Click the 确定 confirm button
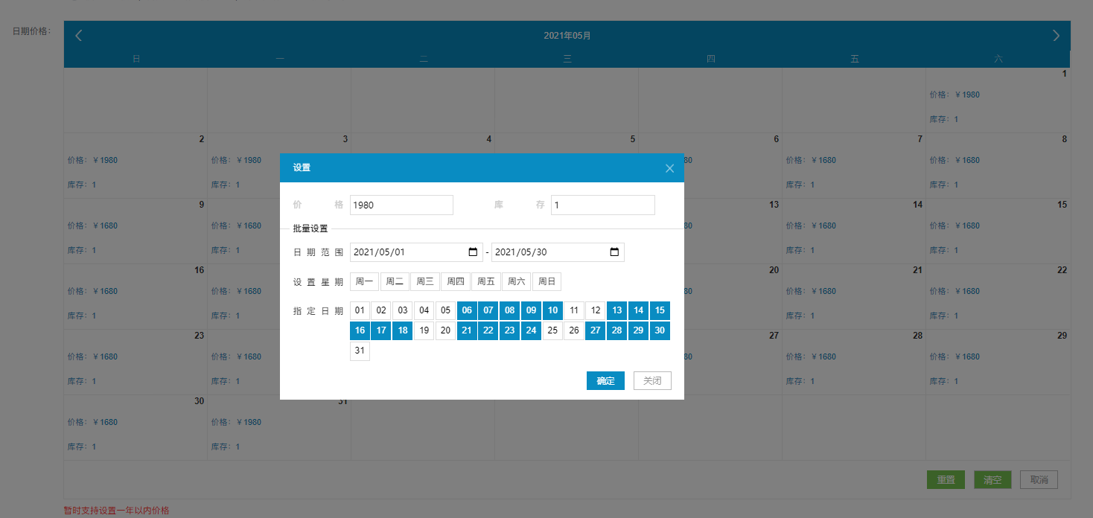The width and height of the screenshot is (1093, 518). coord(605,380)
